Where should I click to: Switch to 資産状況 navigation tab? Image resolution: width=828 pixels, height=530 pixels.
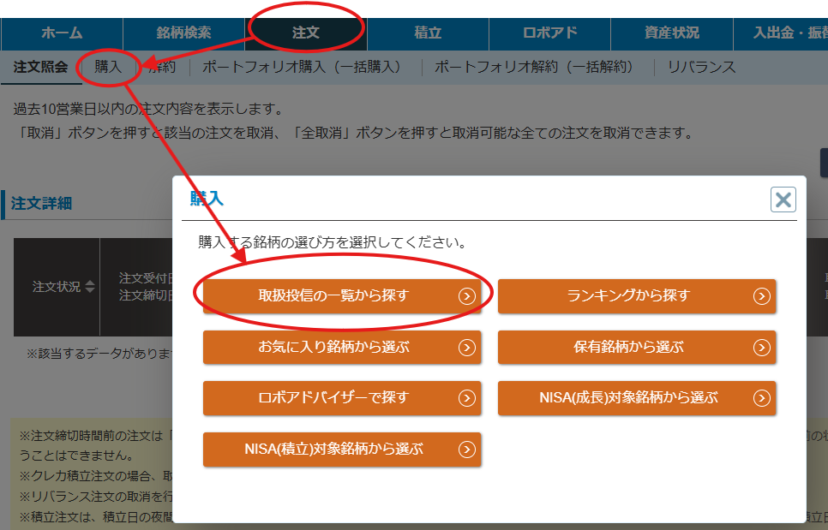point(671,33)
